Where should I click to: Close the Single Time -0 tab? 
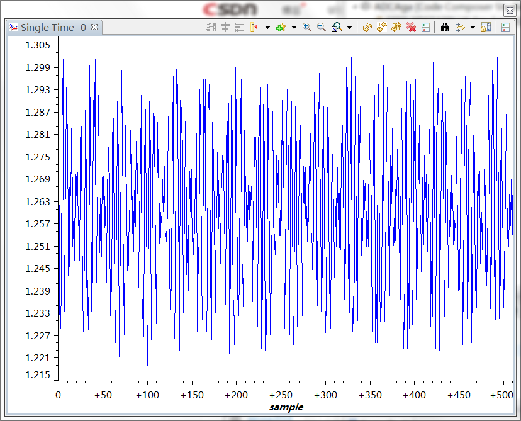click(x=94, y=27)
